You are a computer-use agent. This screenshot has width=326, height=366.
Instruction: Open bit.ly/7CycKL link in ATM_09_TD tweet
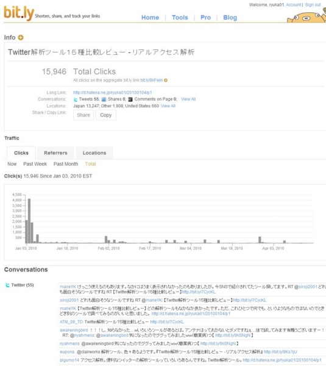[x=167, y=322]
